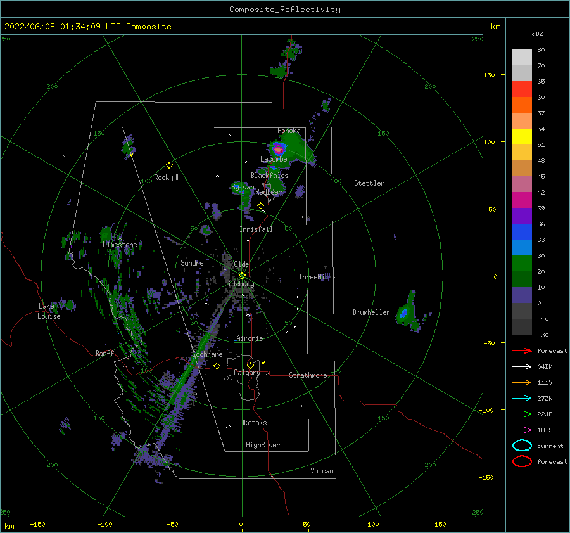Click the red forecast ellipse icon
Screen dimensions: 570x533
522,461
